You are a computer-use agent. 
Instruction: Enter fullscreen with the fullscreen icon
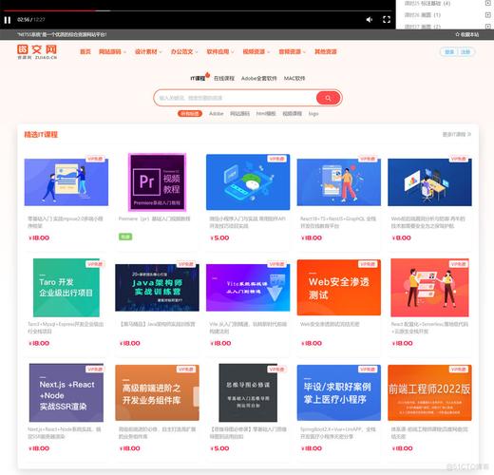click(x=387, y=20)
